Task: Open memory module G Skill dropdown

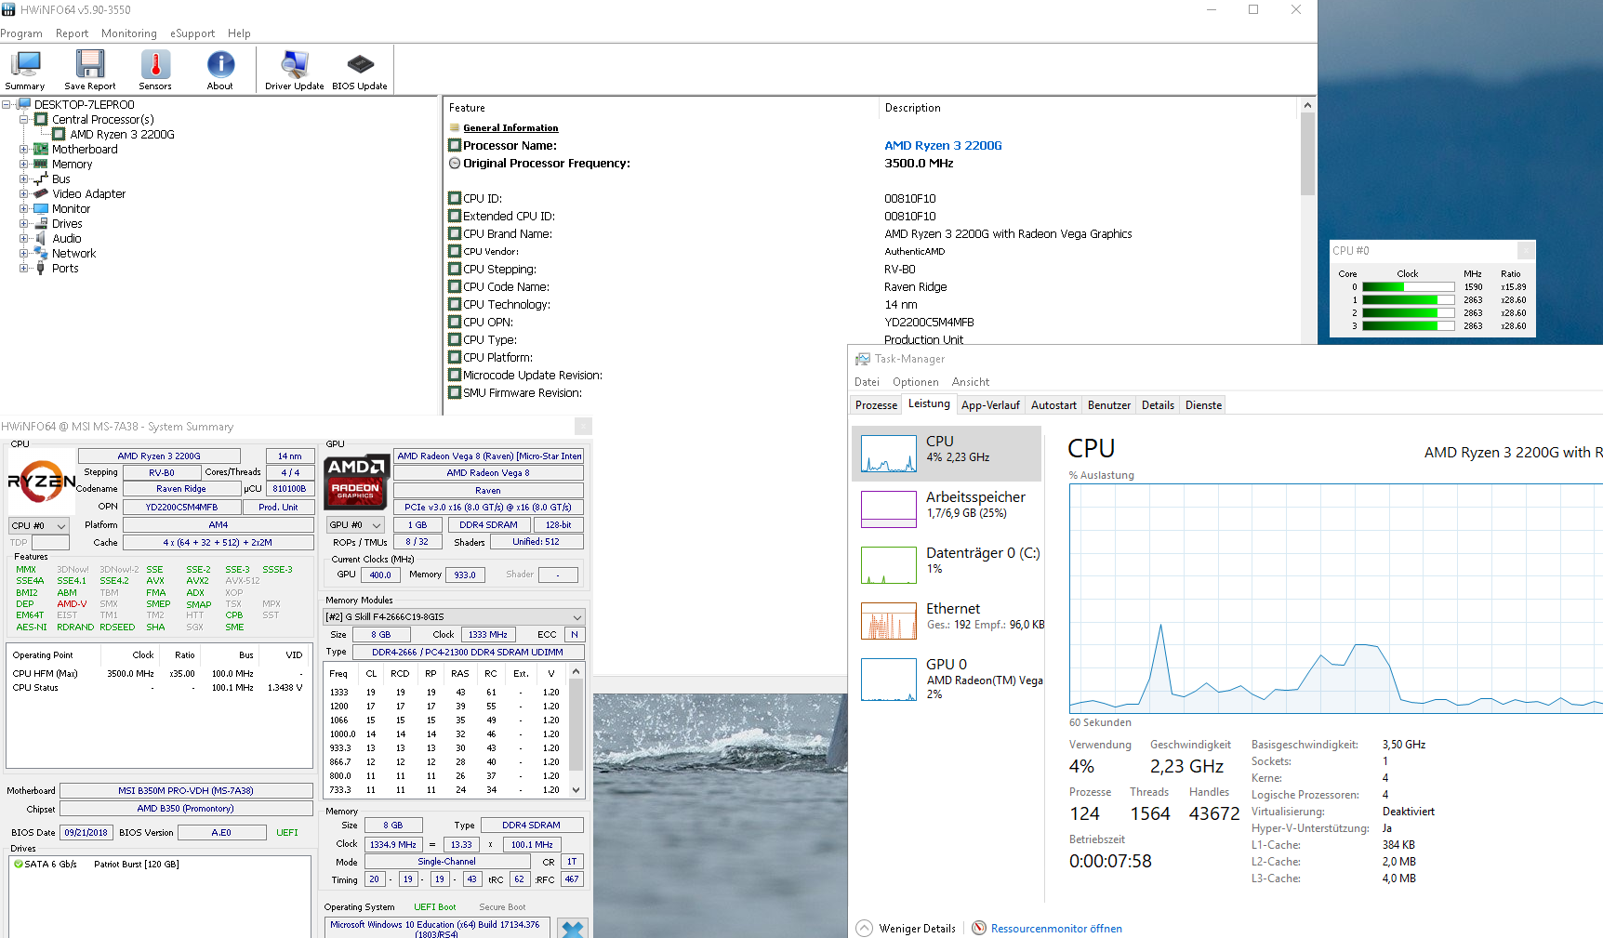Action: pos(454,616)
